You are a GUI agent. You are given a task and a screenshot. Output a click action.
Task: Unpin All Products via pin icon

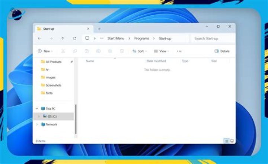coord(71,62)
